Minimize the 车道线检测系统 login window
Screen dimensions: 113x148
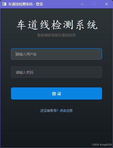pyautogui.click(x=82, y=4)
